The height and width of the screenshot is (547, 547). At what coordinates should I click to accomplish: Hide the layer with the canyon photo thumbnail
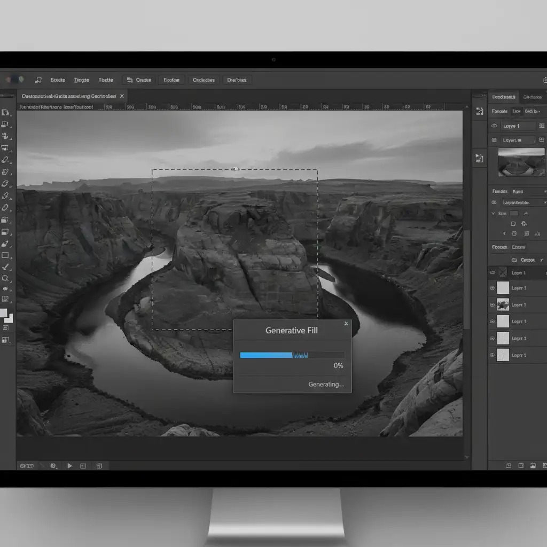coord(493,305)
